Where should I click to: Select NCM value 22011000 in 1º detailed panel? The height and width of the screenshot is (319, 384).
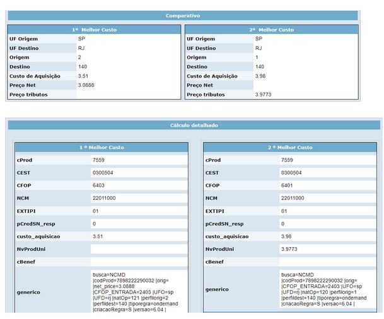104,198
